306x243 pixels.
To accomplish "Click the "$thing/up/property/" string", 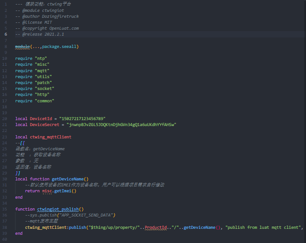I will [114, 227].
